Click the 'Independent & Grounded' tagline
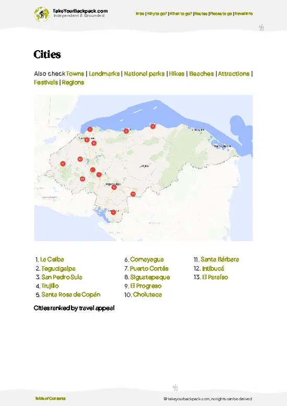Viewport: 287px width, 406px height. tap(79, 16)
